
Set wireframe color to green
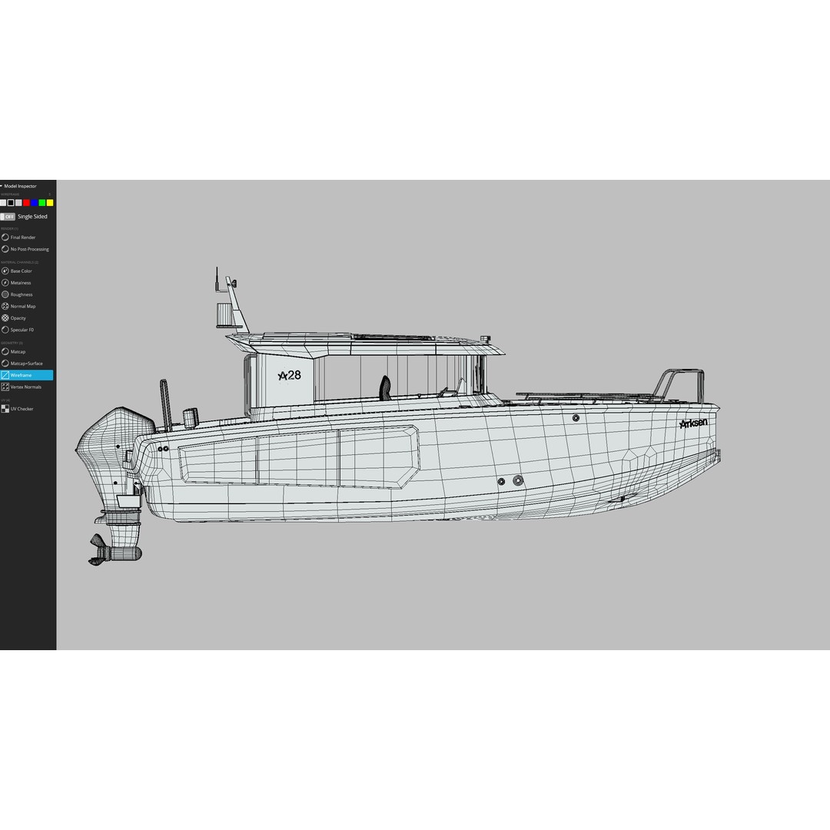(41, 203)
